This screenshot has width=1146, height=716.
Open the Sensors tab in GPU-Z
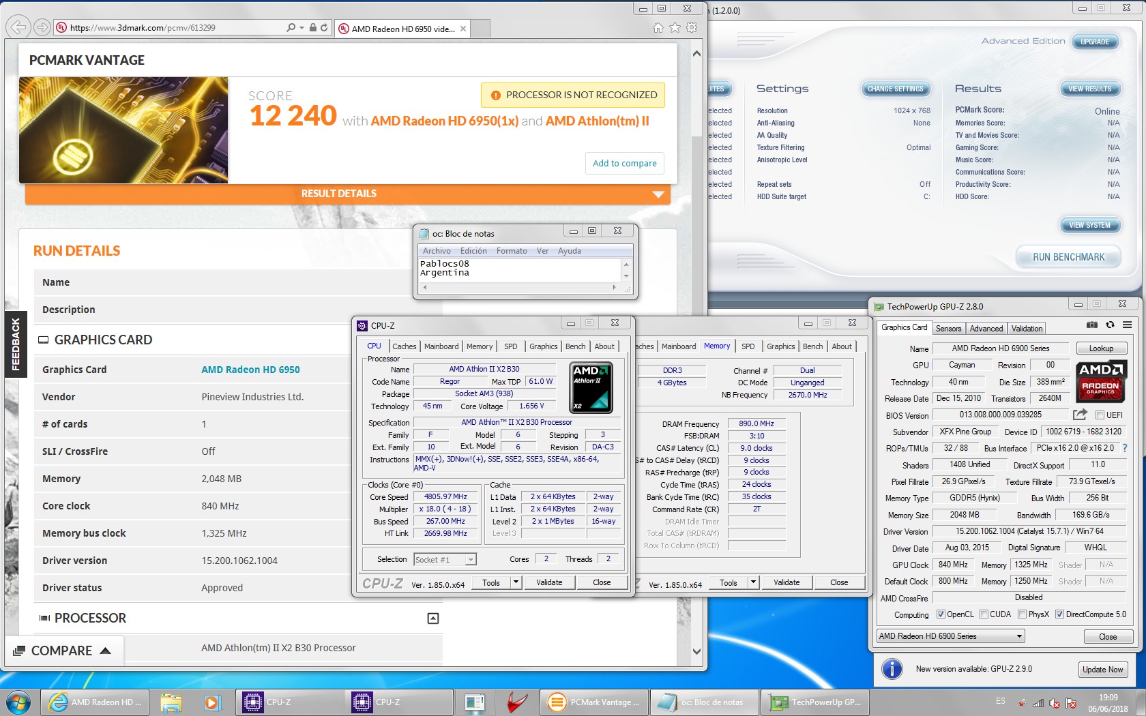[x=948, y=329]
